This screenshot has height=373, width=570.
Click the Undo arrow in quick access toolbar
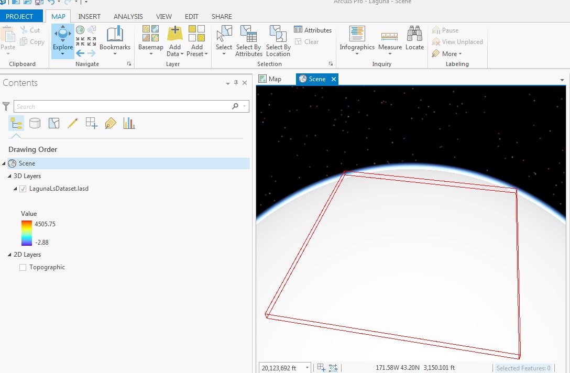point(51,2)
